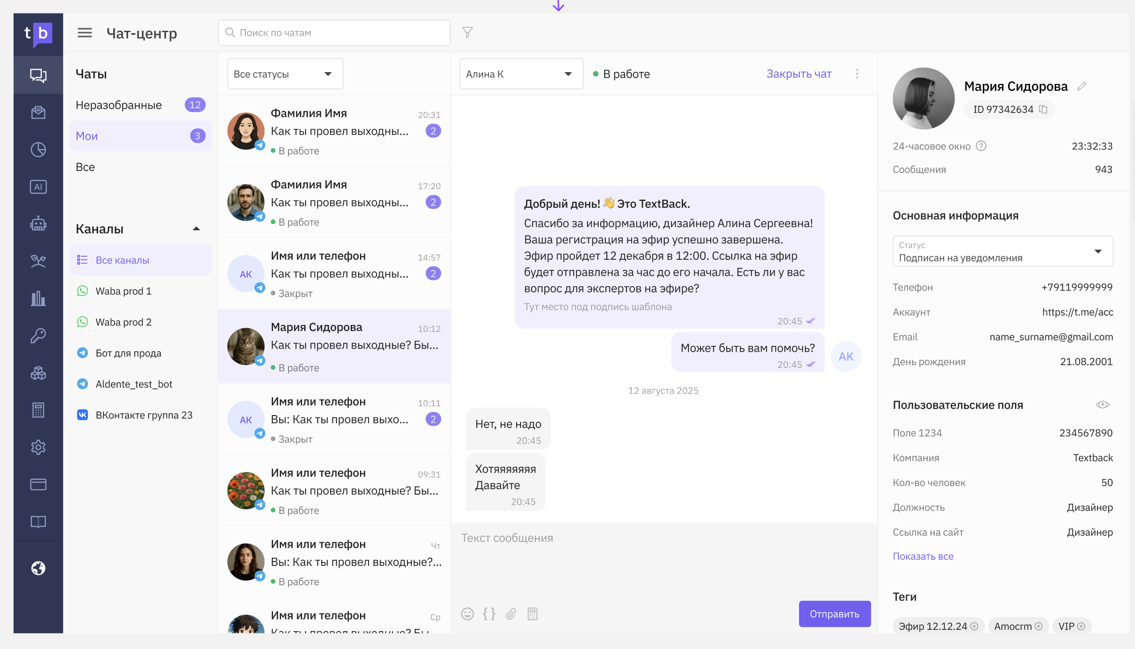The image size is (1135, 649).
Task: Select 'Неразобранные' chats tab
Action: pyautogui.click(x=119, y=105)
